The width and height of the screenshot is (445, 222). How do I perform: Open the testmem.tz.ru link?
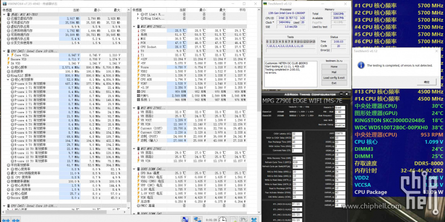click(334, 61)
